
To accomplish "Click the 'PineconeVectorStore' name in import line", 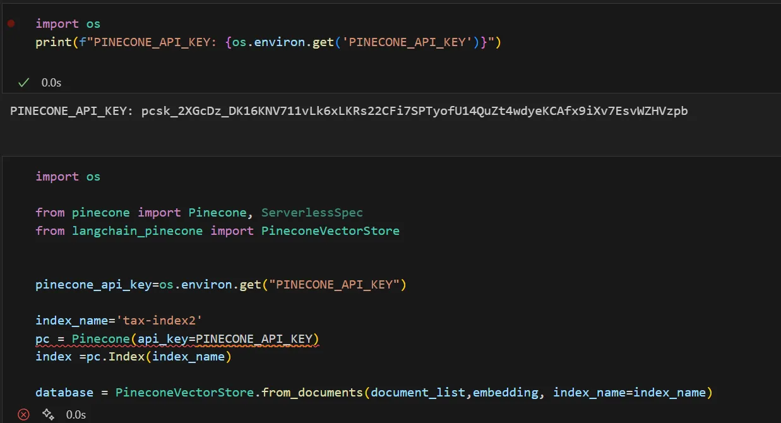I will click(331, 231).
